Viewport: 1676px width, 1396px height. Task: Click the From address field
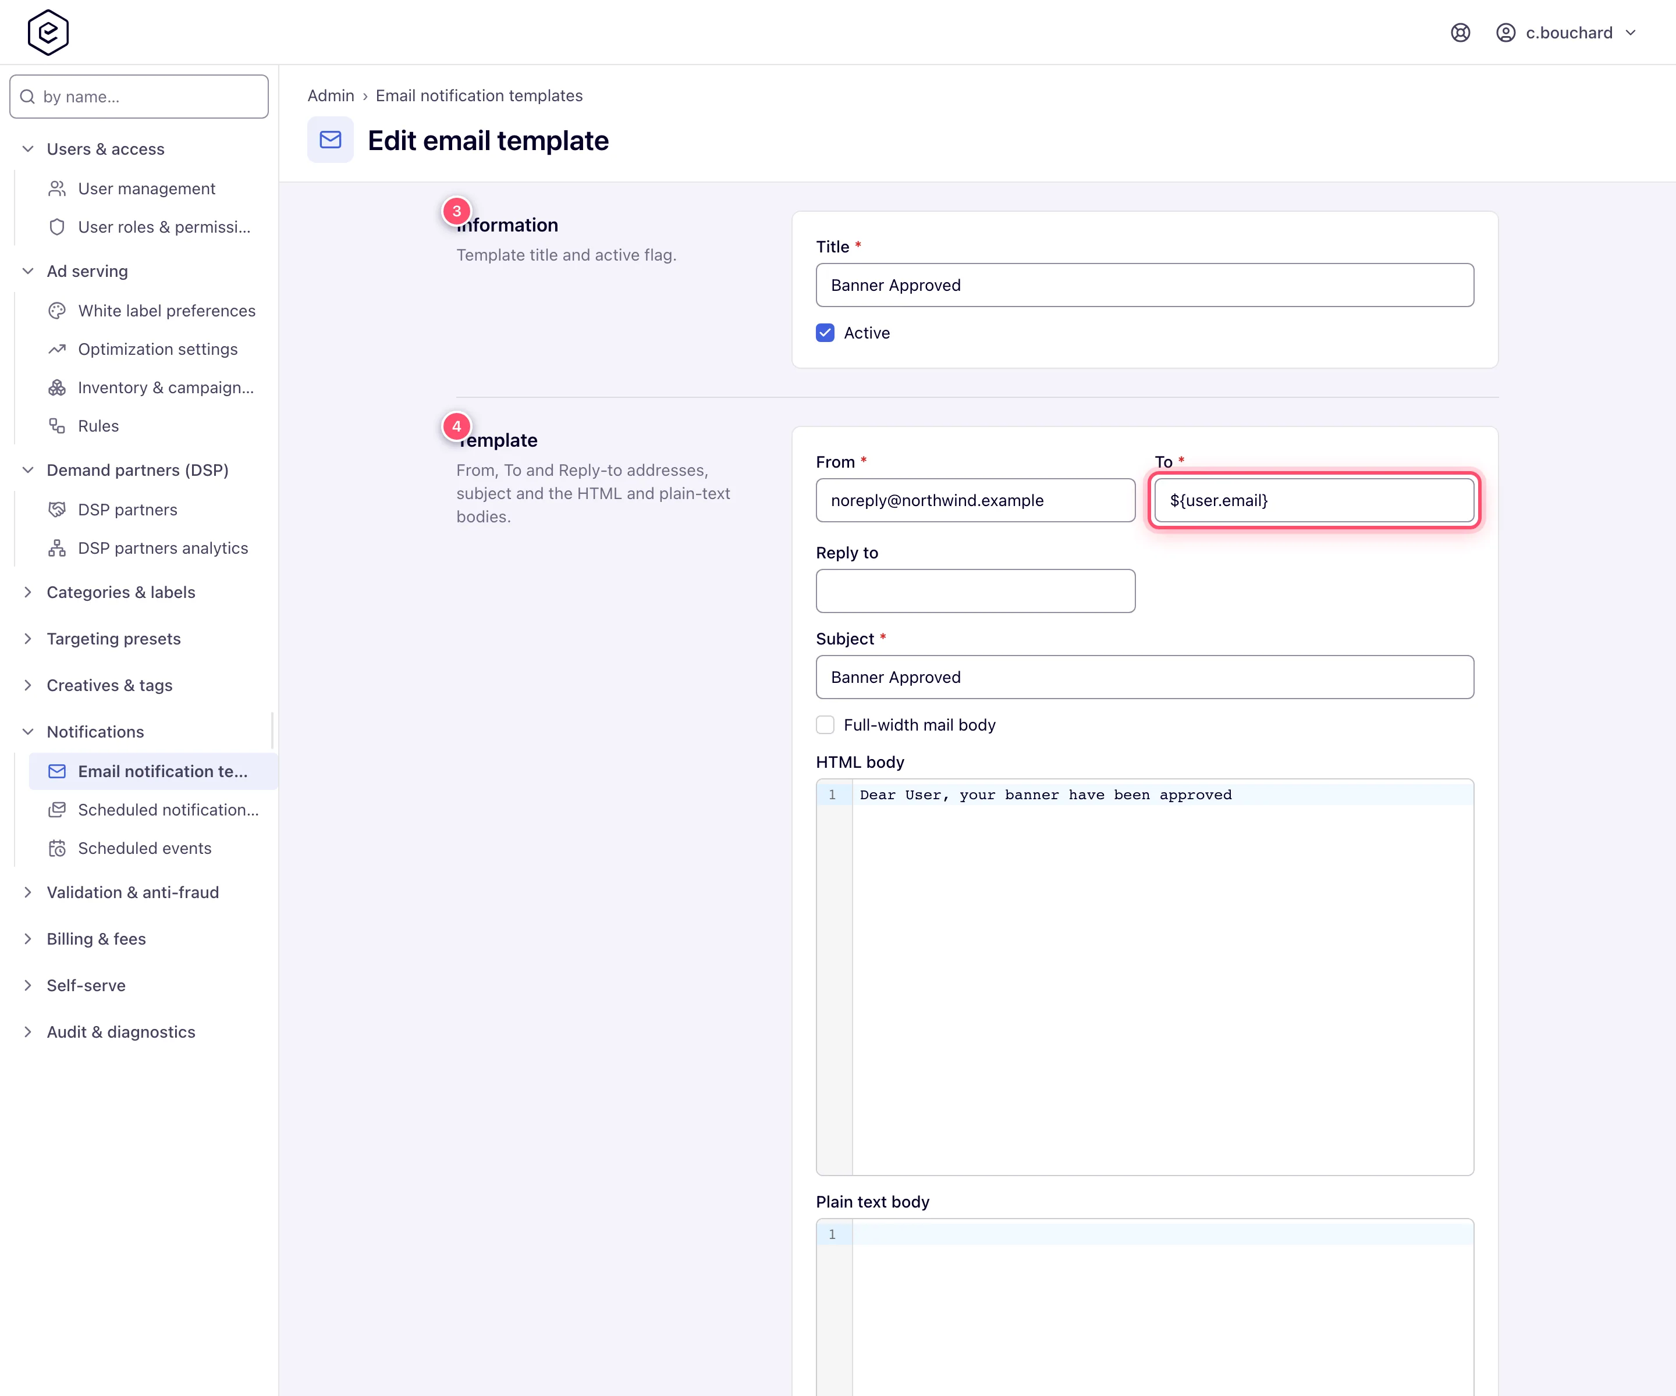975,500
